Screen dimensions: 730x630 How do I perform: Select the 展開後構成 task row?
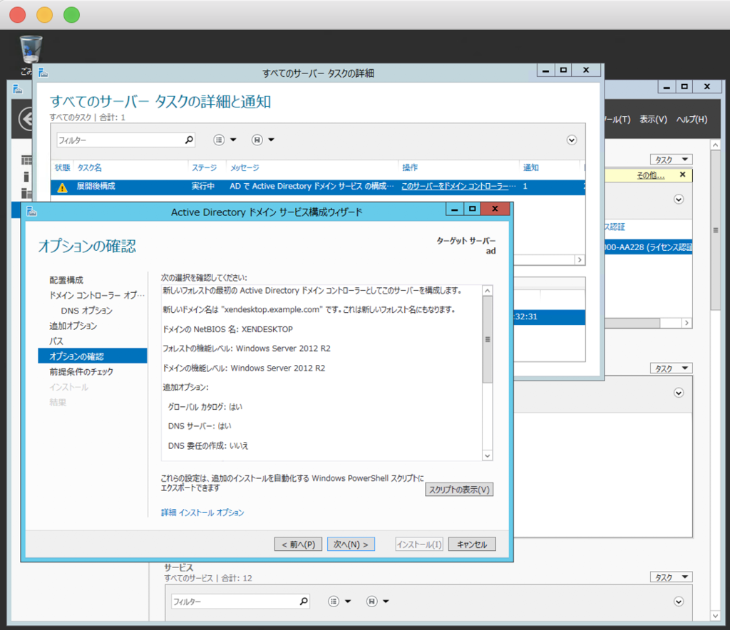(317, 187)
